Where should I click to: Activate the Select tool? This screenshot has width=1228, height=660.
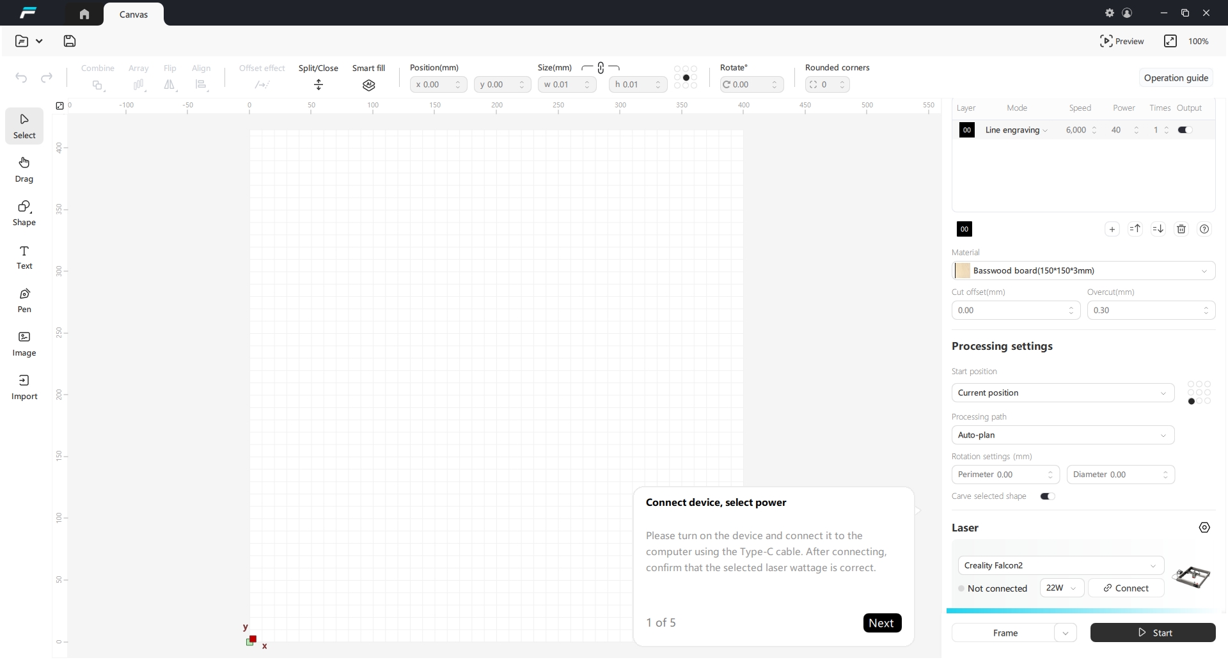click(24, 126)
